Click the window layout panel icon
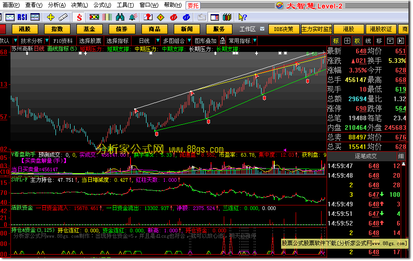 (214, 17)
